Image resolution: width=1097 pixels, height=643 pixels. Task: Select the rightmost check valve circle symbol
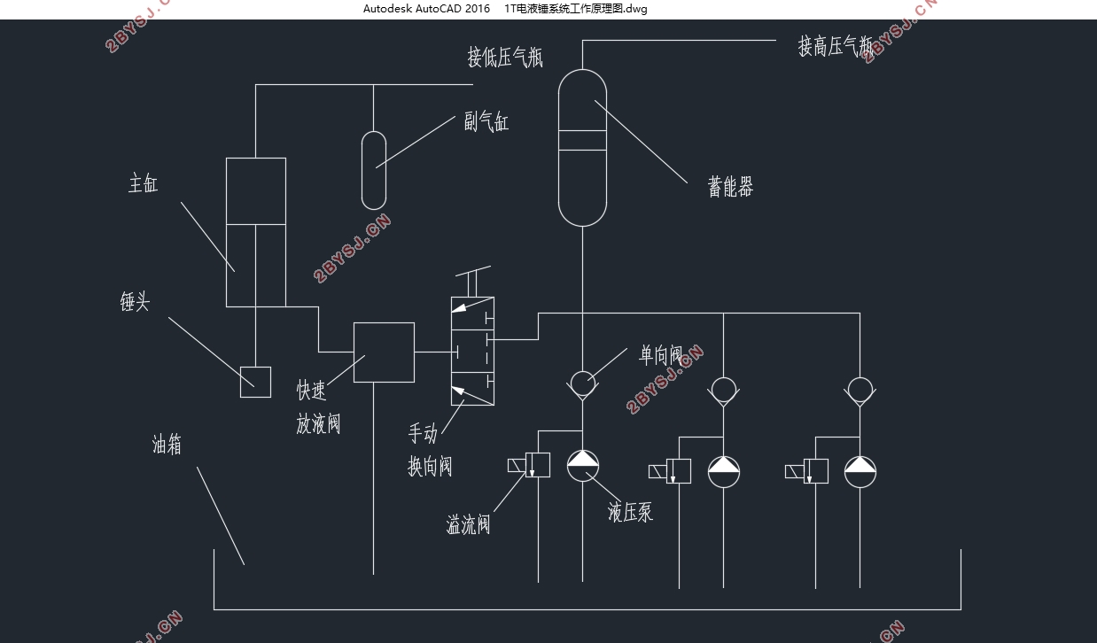(860, 390)
